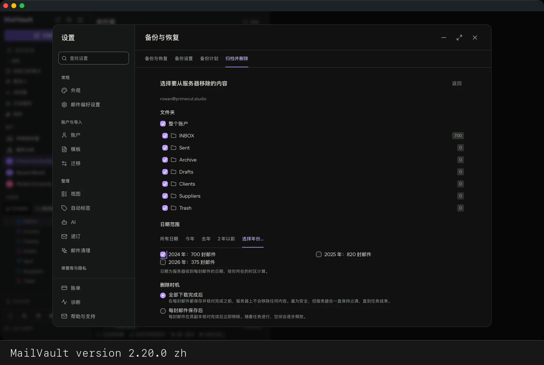This screenshot has height=365, width=544.
Task: Minimize the settings dialog
Action: pyautogui.click(x=444, y=38)
